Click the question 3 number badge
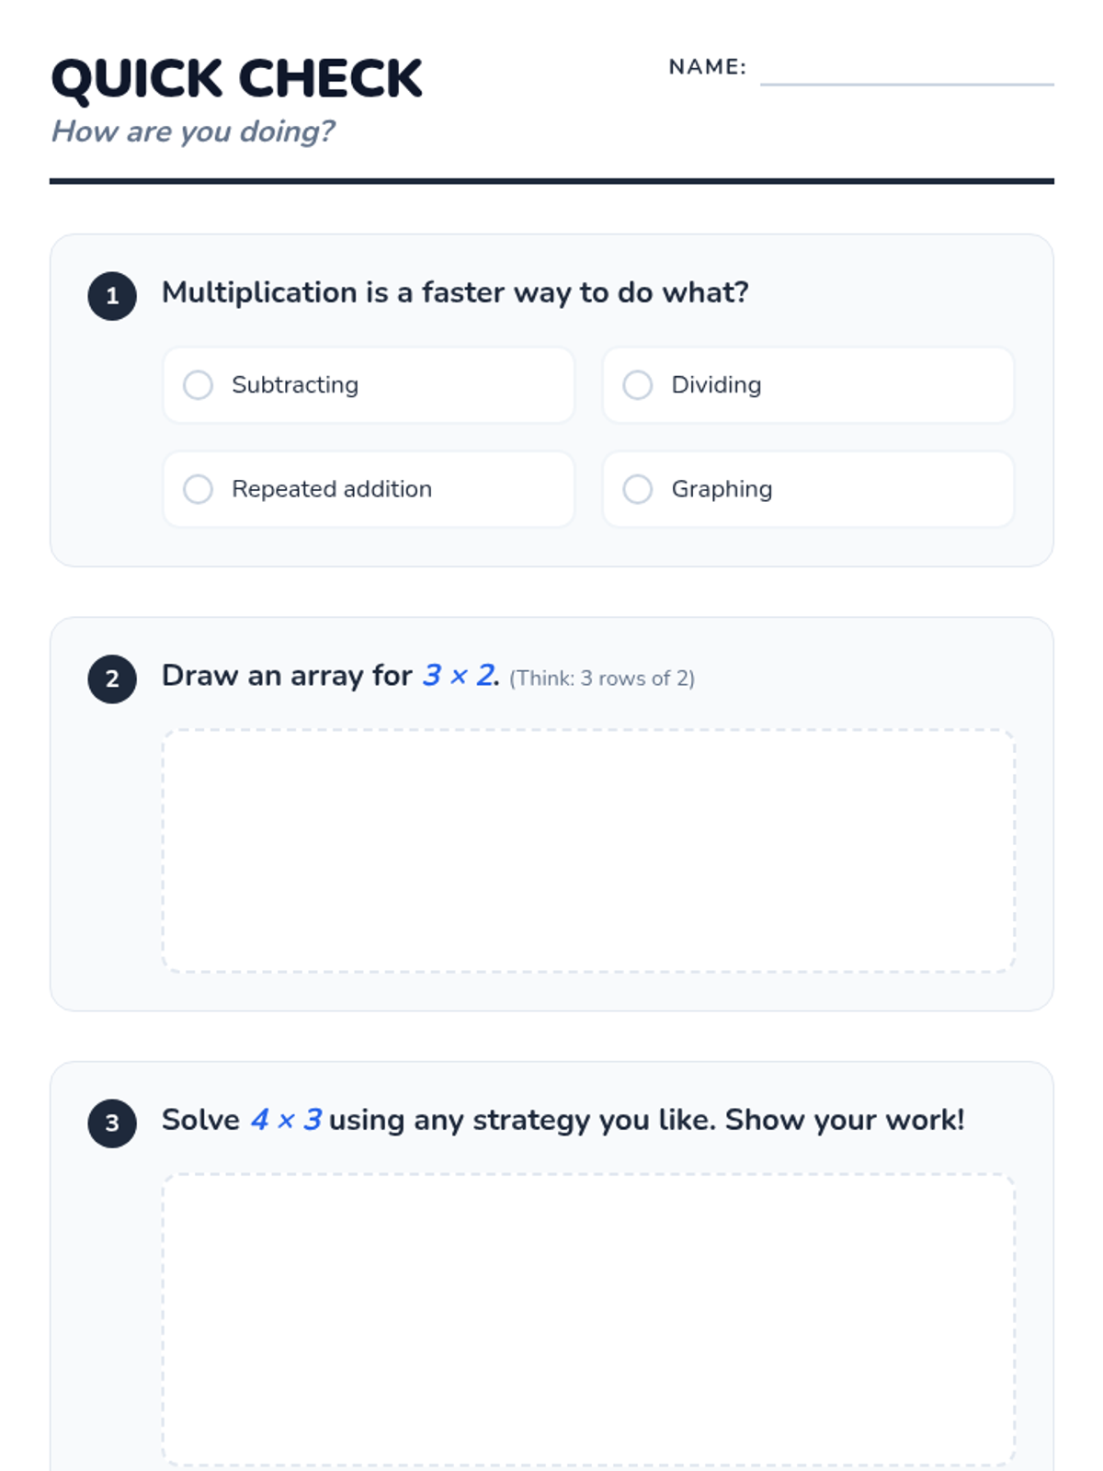The width and height of the screenshot is (1103, 1471). (x=112, y=1123)
